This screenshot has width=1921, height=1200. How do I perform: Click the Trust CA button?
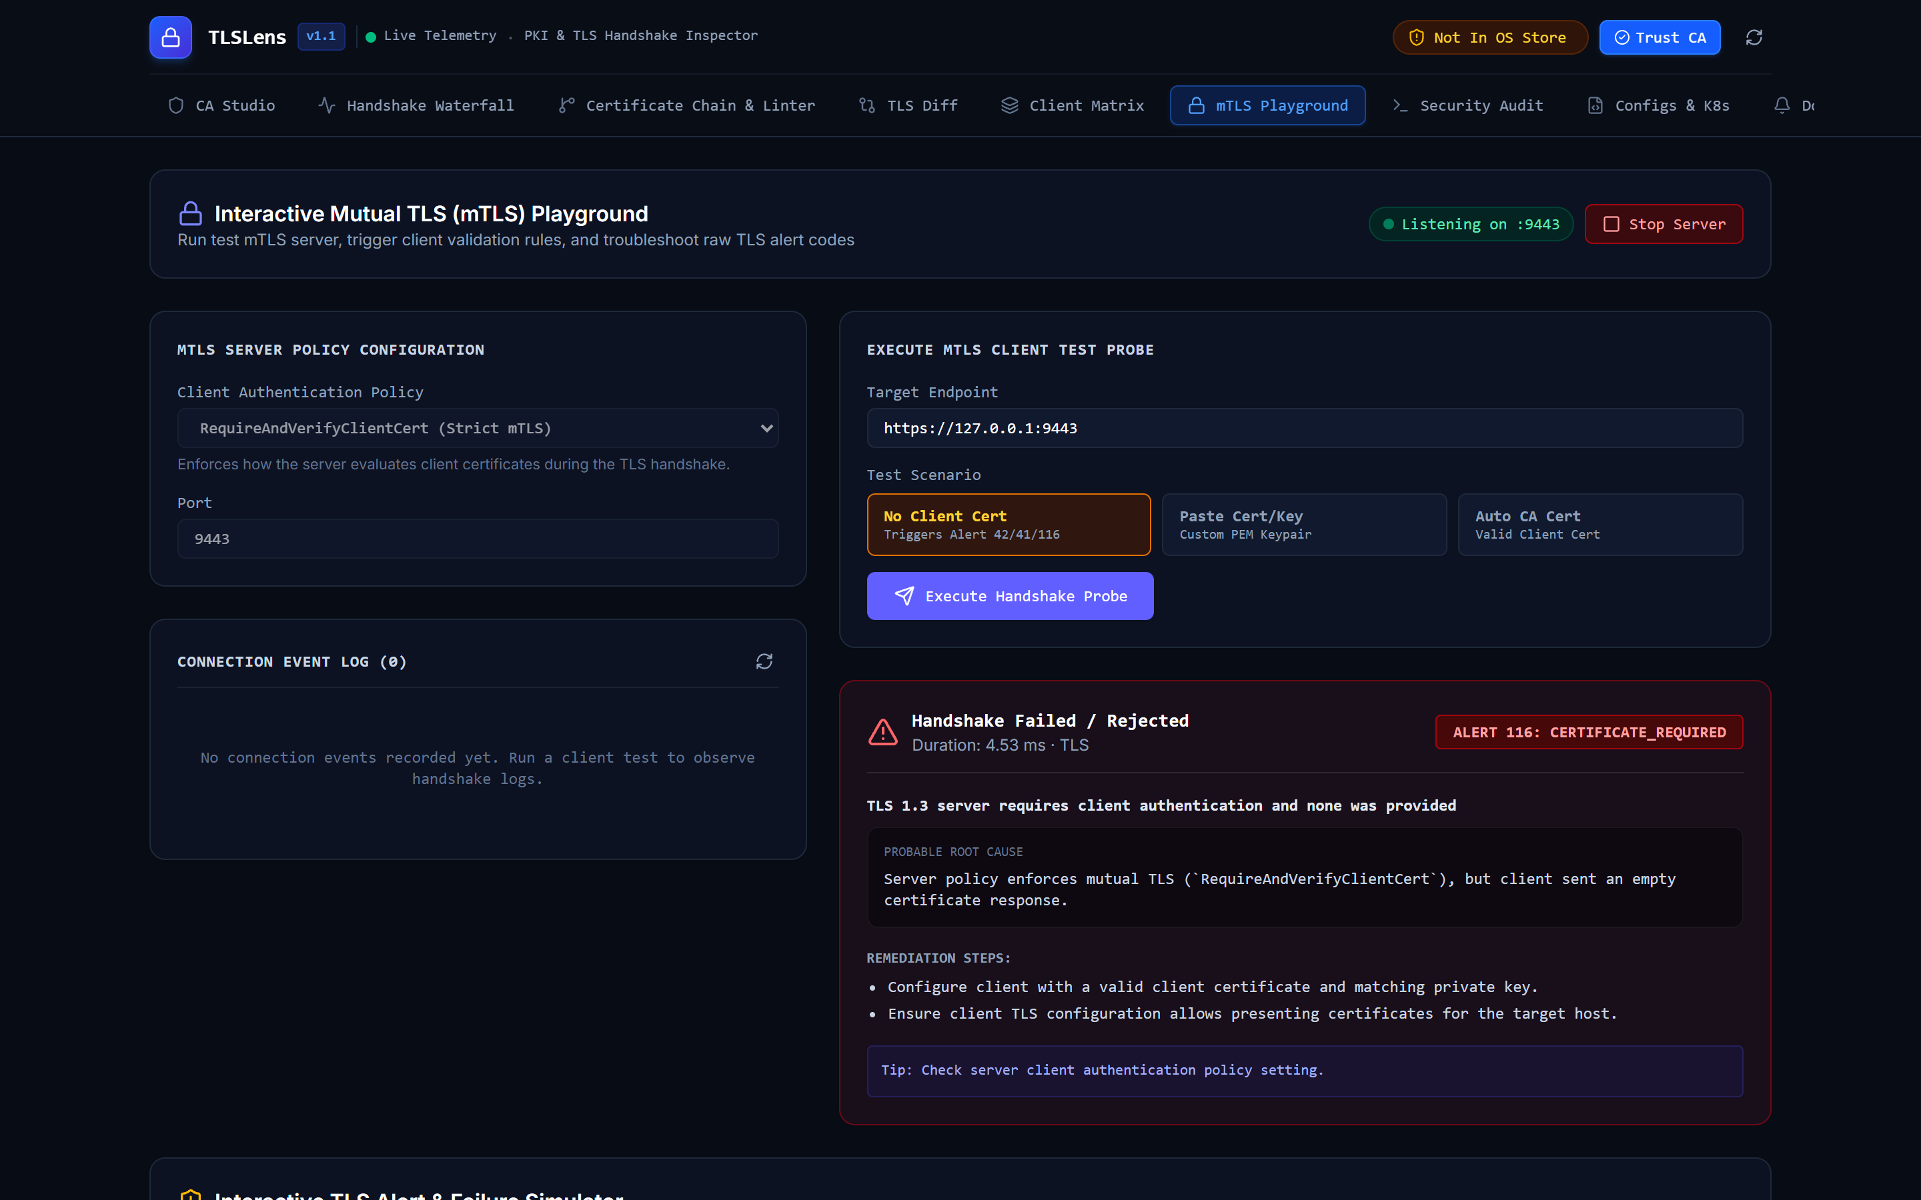point(1660,37)
